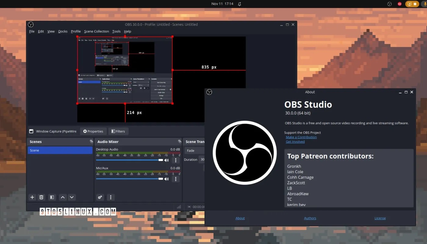
Task: Show the About tab link
Action: coord(240,218)
